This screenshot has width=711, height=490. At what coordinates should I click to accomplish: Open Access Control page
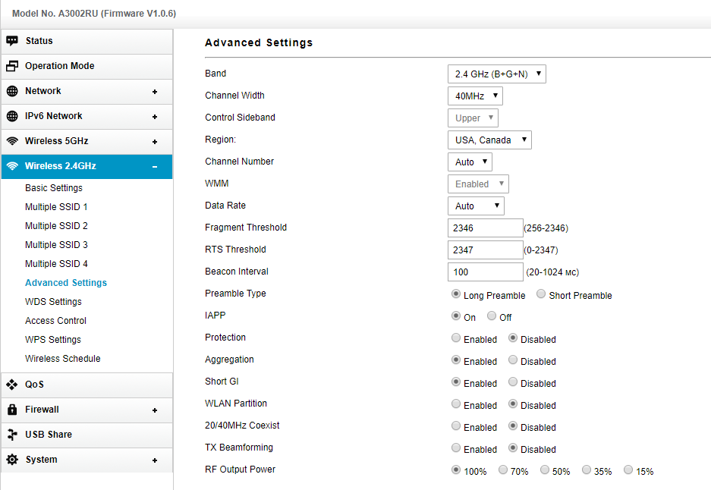pos(56,321)
